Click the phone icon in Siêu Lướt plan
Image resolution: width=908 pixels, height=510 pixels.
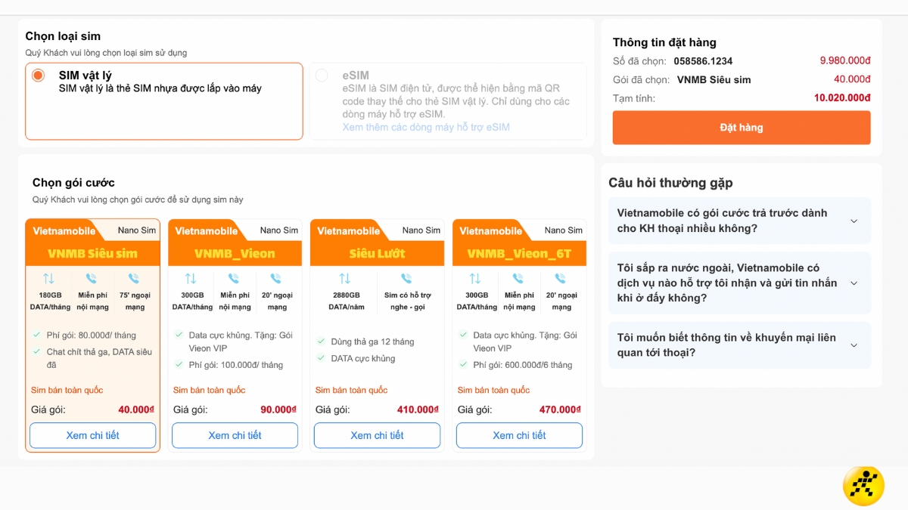406,278
